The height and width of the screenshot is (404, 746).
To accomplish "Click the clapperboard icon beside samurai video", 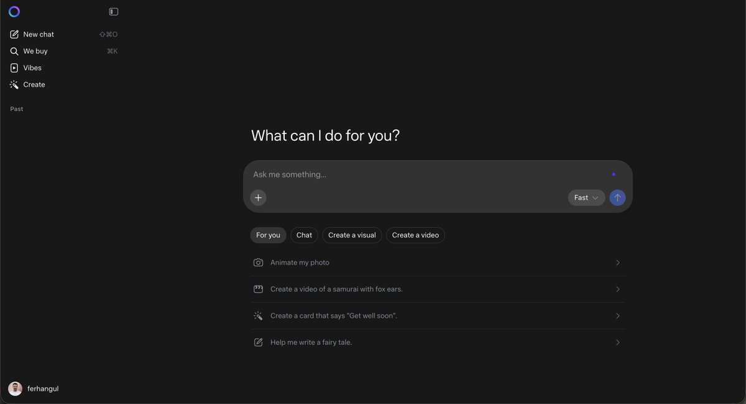I will [258, 289].
